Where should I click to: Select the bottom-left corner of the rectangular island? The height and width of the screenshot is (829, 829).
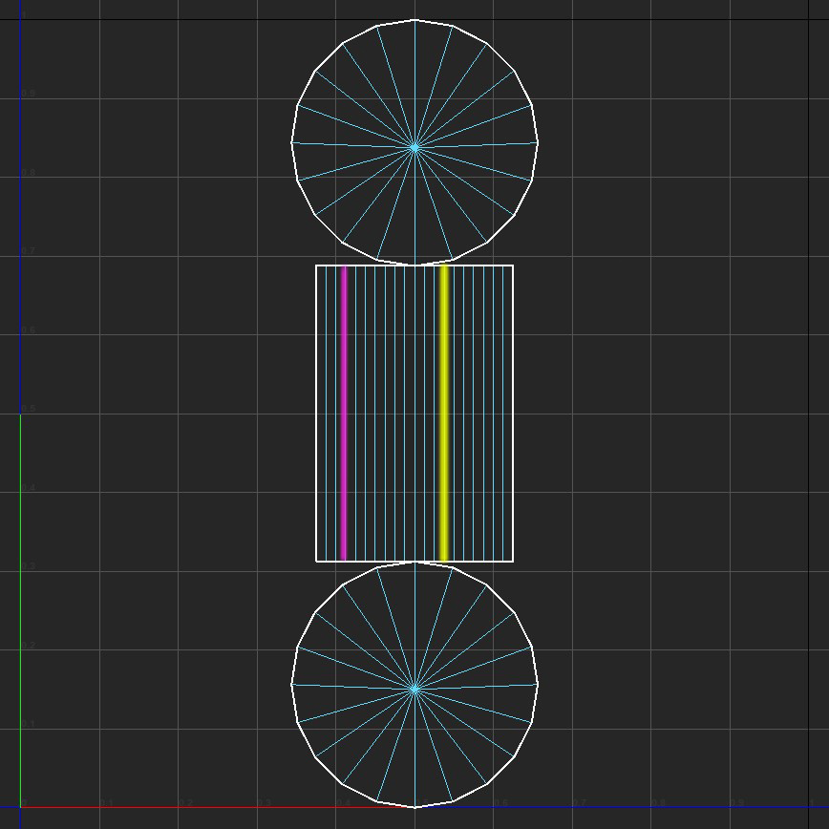[x=316, y=561]
